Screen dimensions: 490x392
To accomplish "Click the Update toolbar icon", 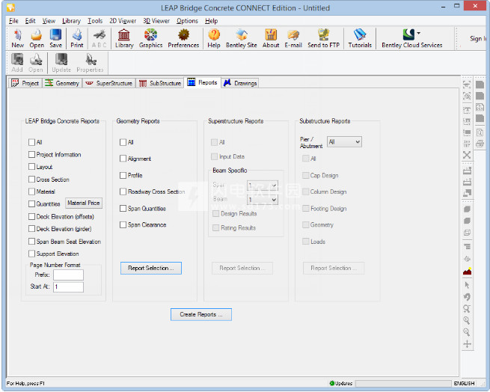I will 61,63.
